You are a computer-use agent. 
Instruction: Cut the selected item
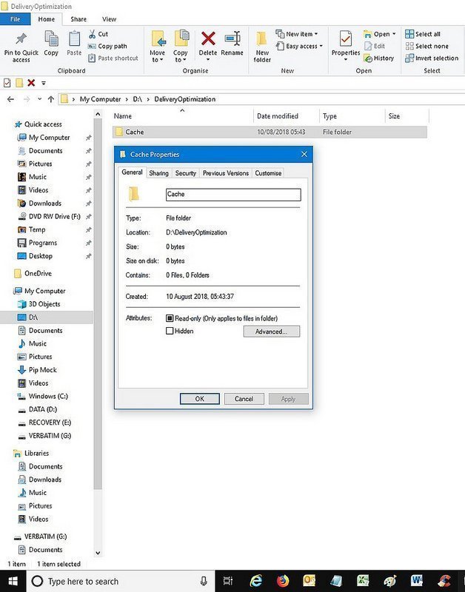(x=98, y=34)
